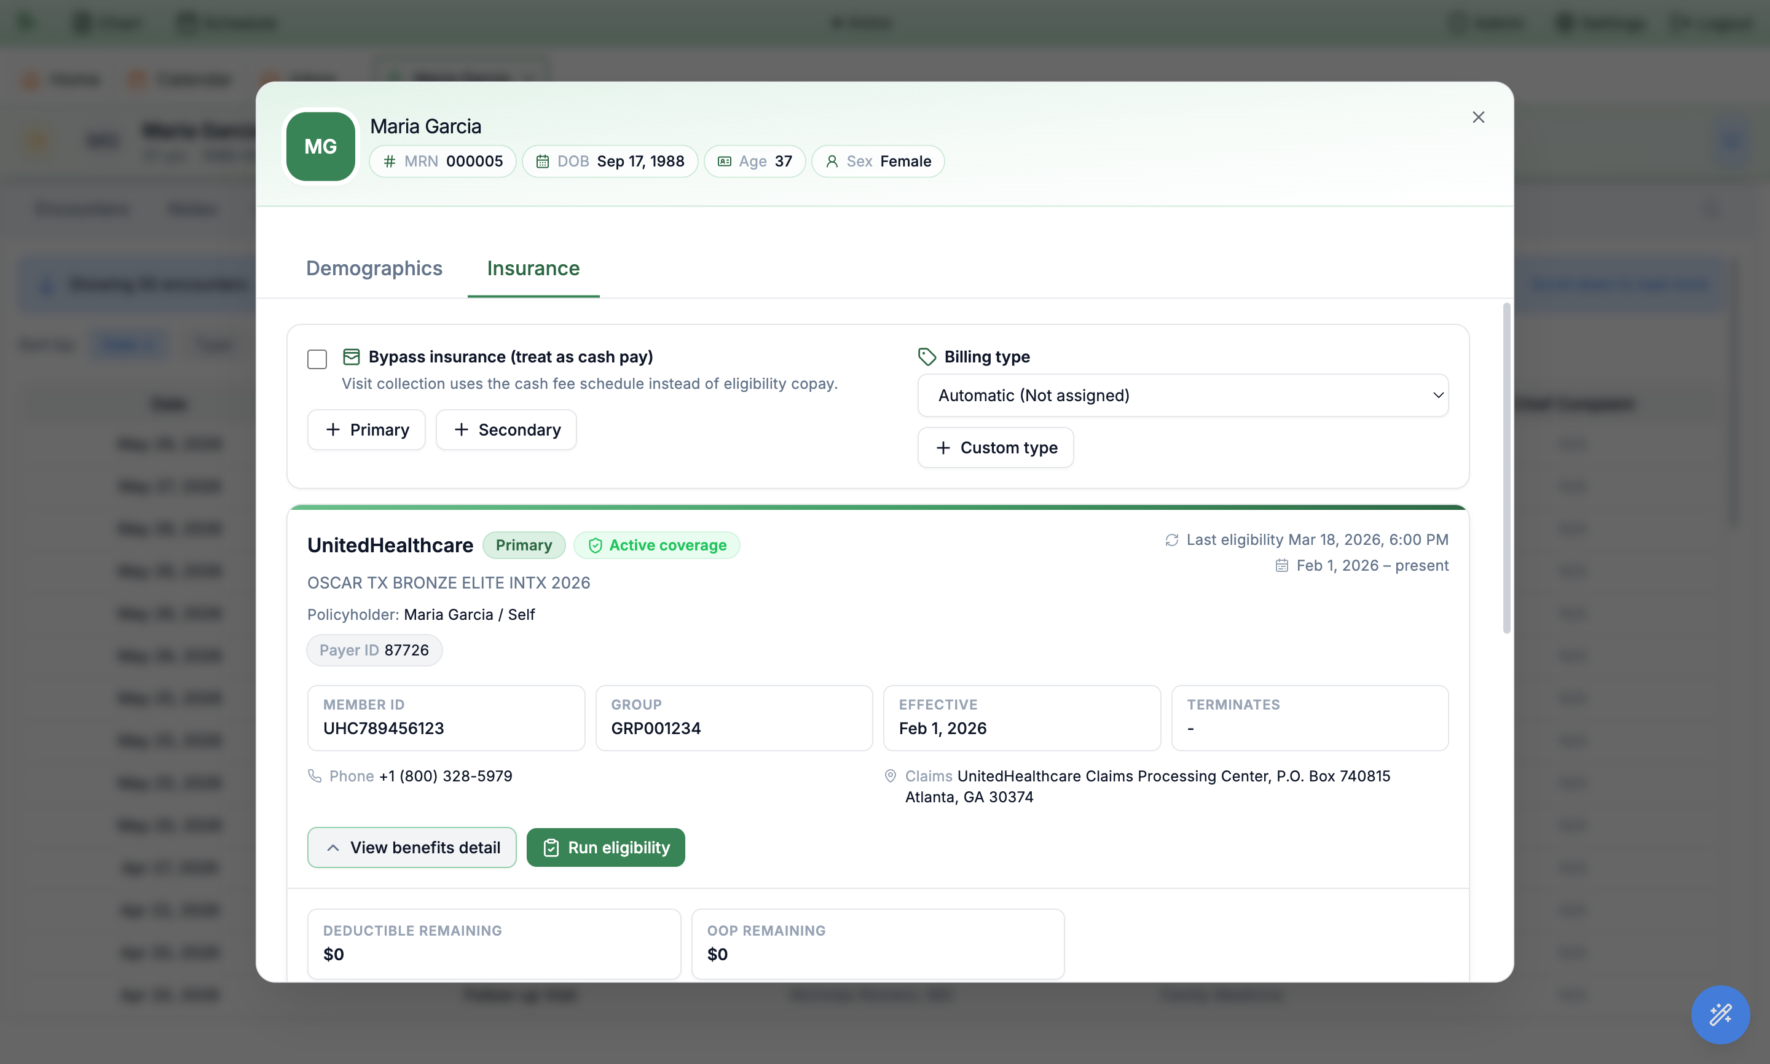Viewport: 1770px width, 1064px height.
Task: Click the dialog vertical scrollbar
Action: pyautogui.click(x=1507, y=468)
